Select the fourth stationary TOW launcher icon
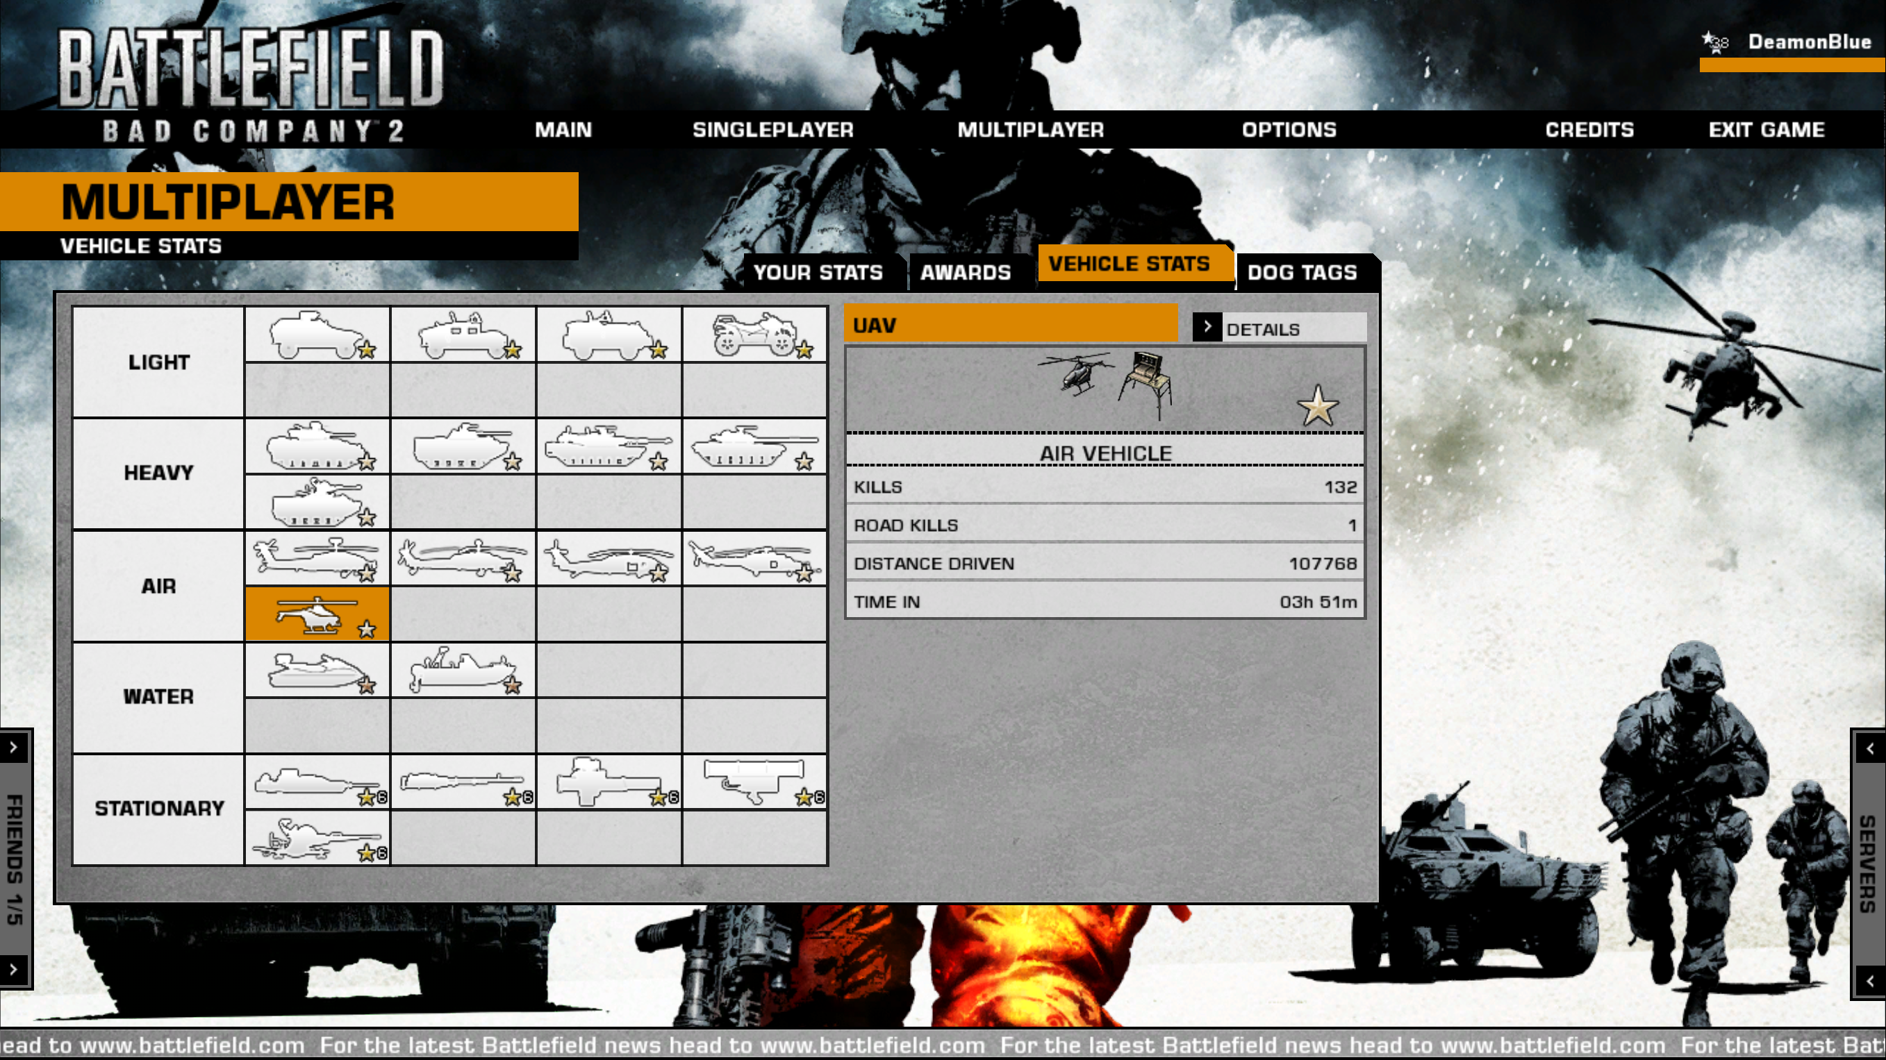The width and height of the screenshot is (1886, 1060). (755, 782)
